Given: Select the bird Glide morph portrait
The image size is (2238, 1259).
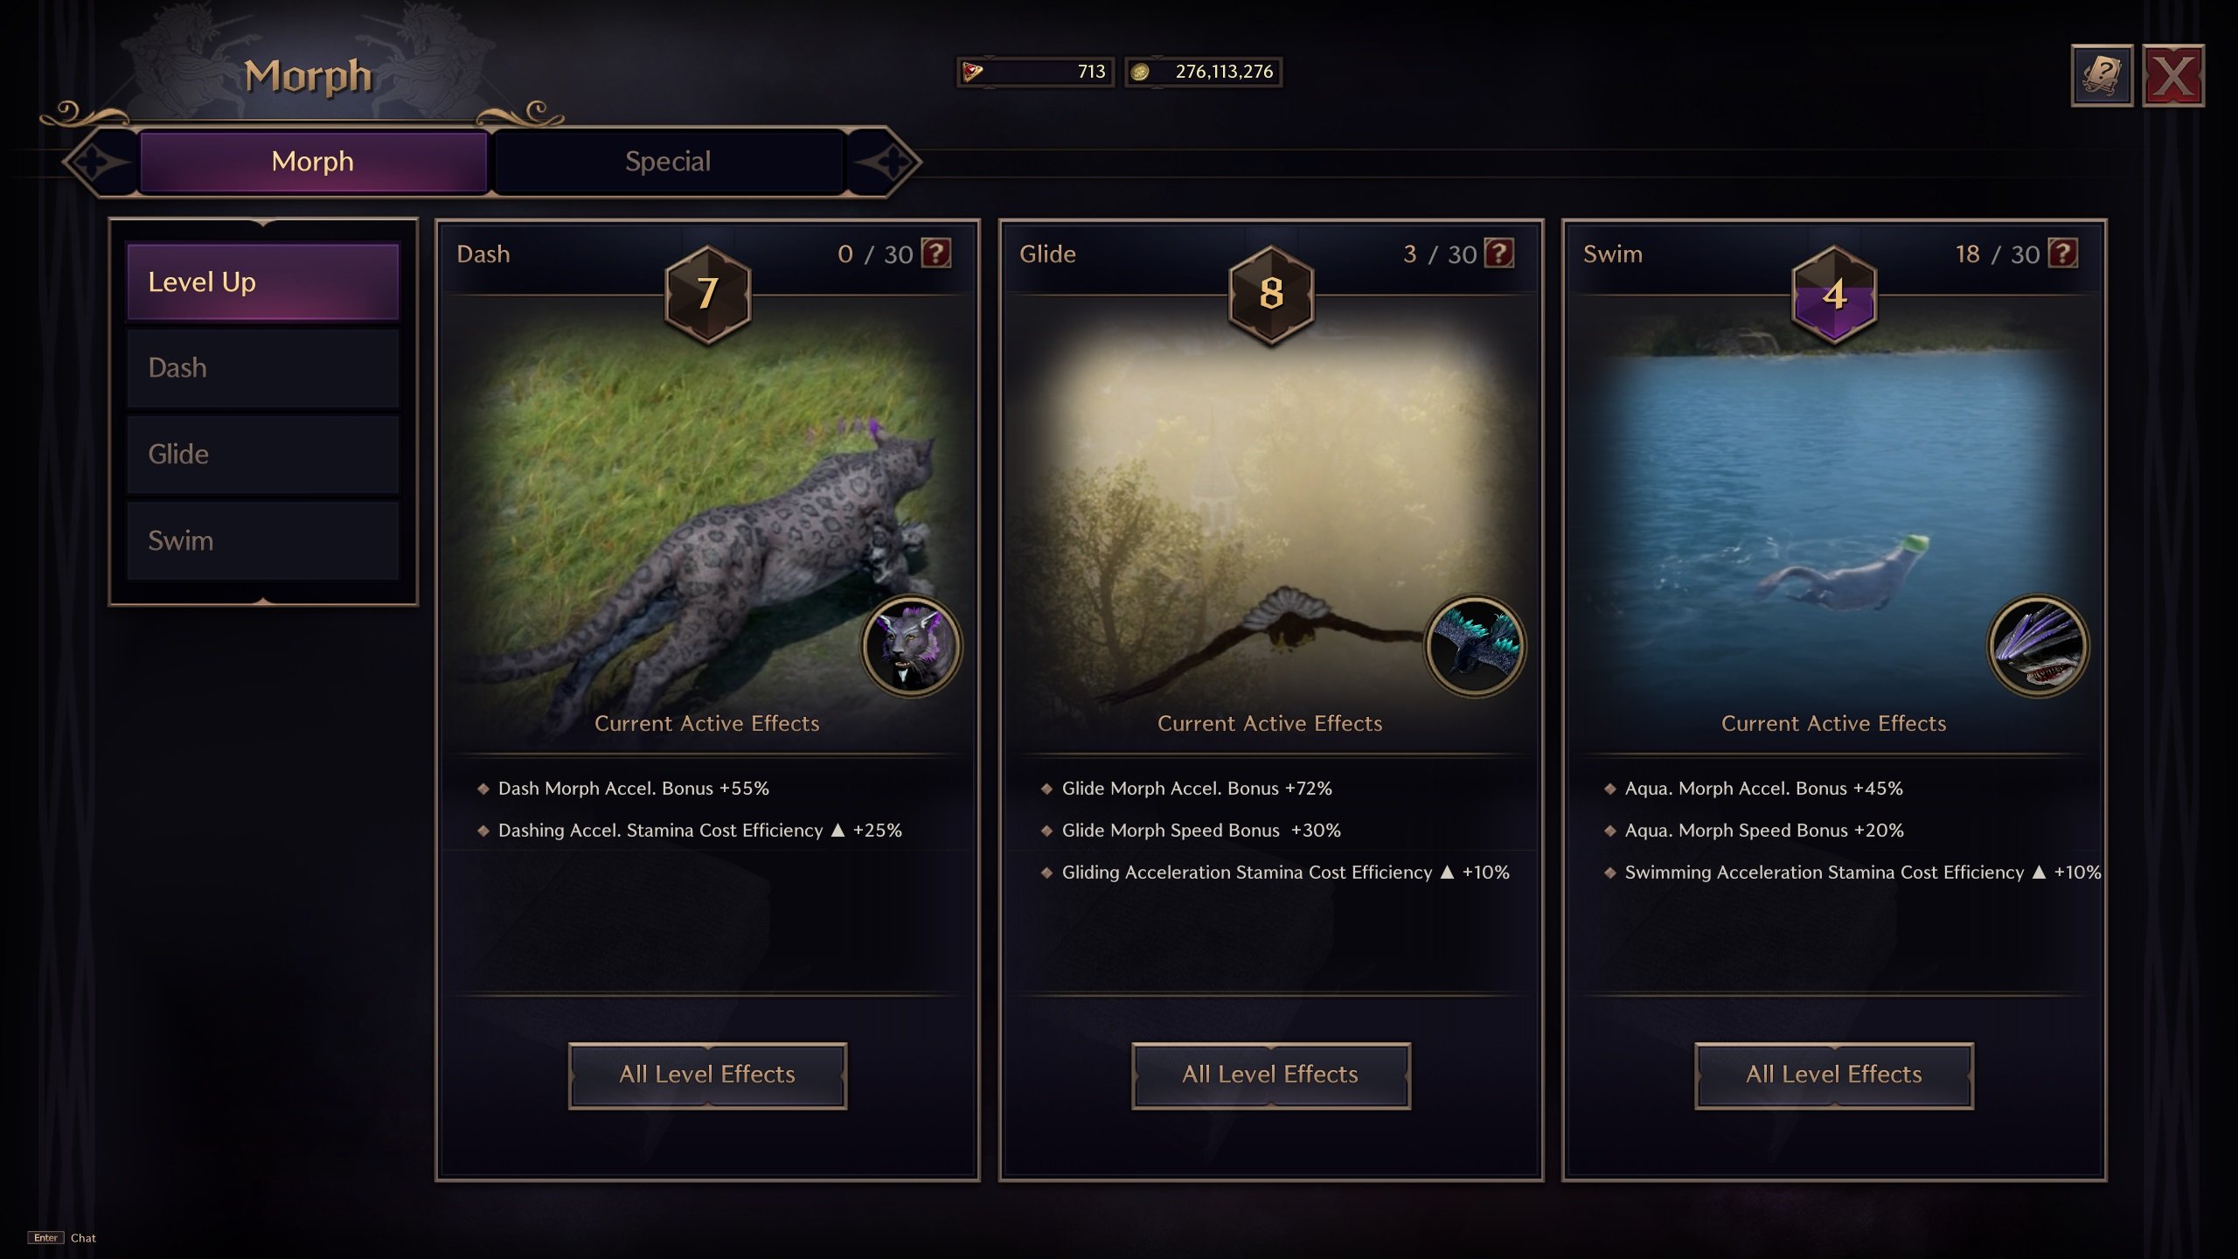Looking at the screenshot, I should [x=1476, y=647].
